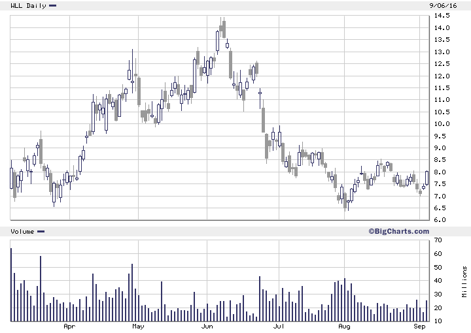Click the BigCharts.com copyright text
Screen dimensions: 471x333
[398, 231]
